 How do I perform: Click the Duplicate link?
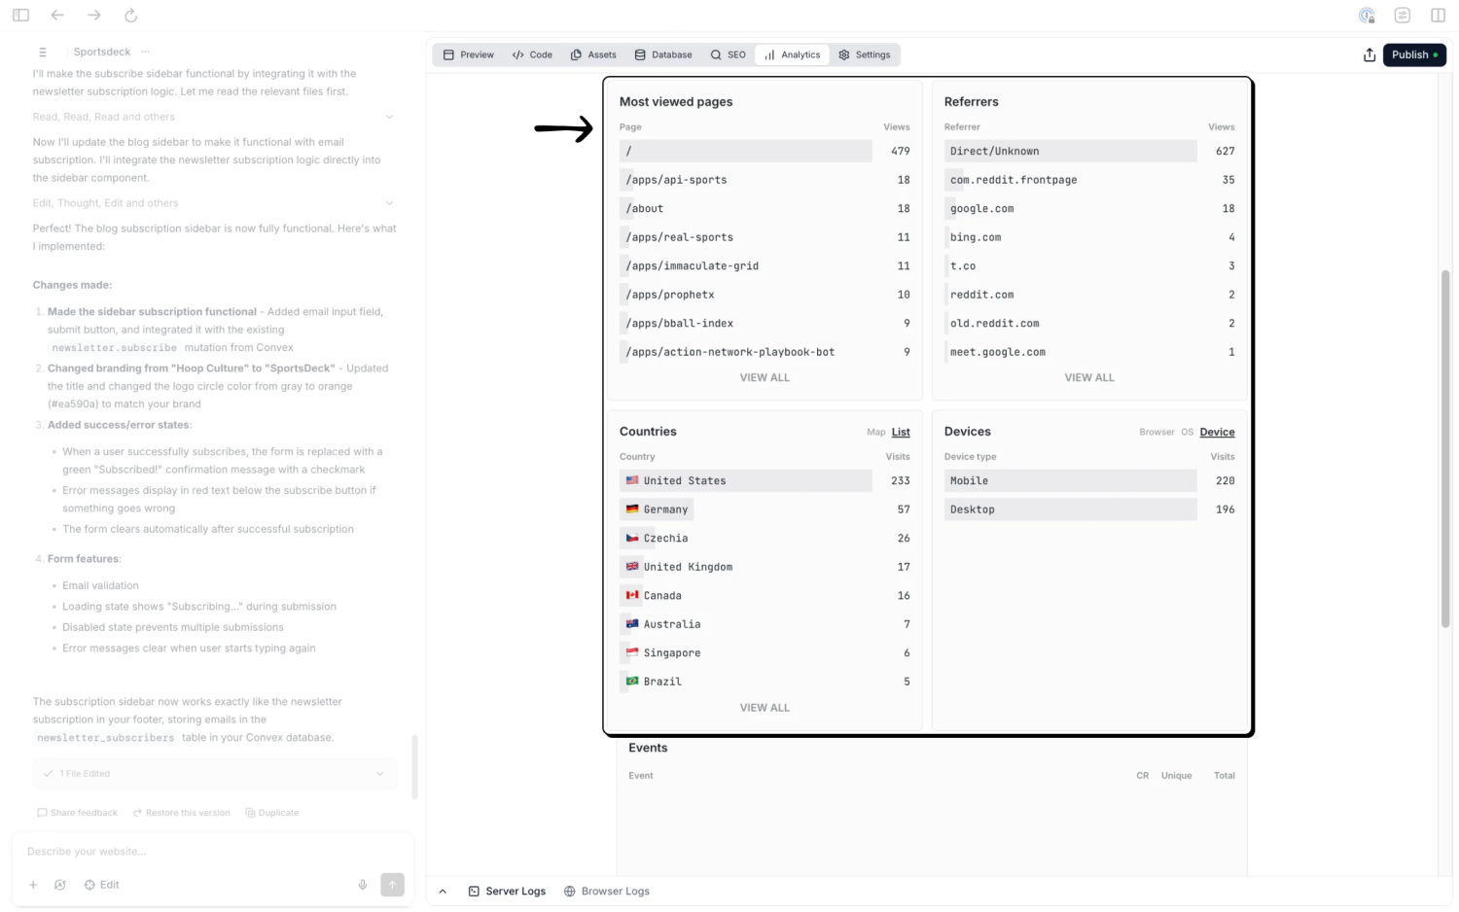(x=271, y=813)
